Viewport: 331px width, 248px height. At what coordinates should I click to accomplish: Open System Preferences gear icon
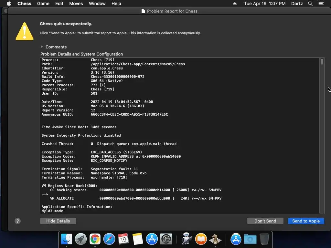pyautogui.click(x=166, y=239)
